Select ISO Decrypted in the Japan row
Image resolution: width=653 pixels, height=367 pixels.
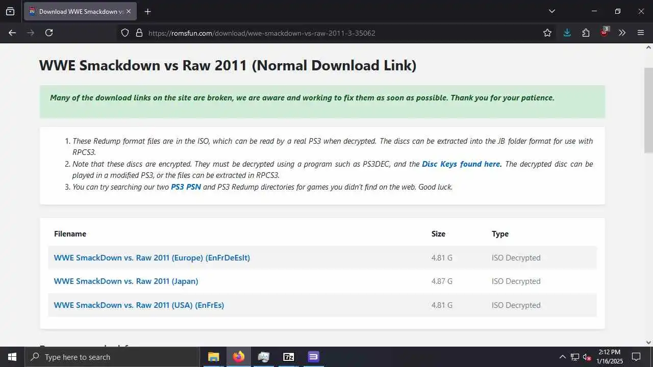point(516,281)
